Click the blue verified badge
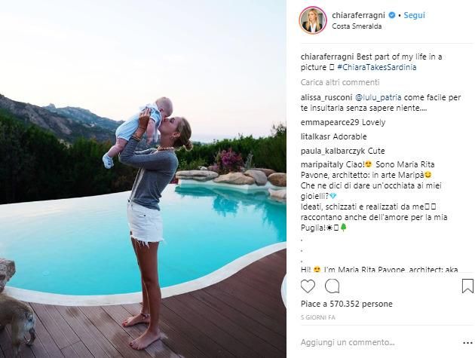Viewport: 475px width, 358px height. point(392,15)
